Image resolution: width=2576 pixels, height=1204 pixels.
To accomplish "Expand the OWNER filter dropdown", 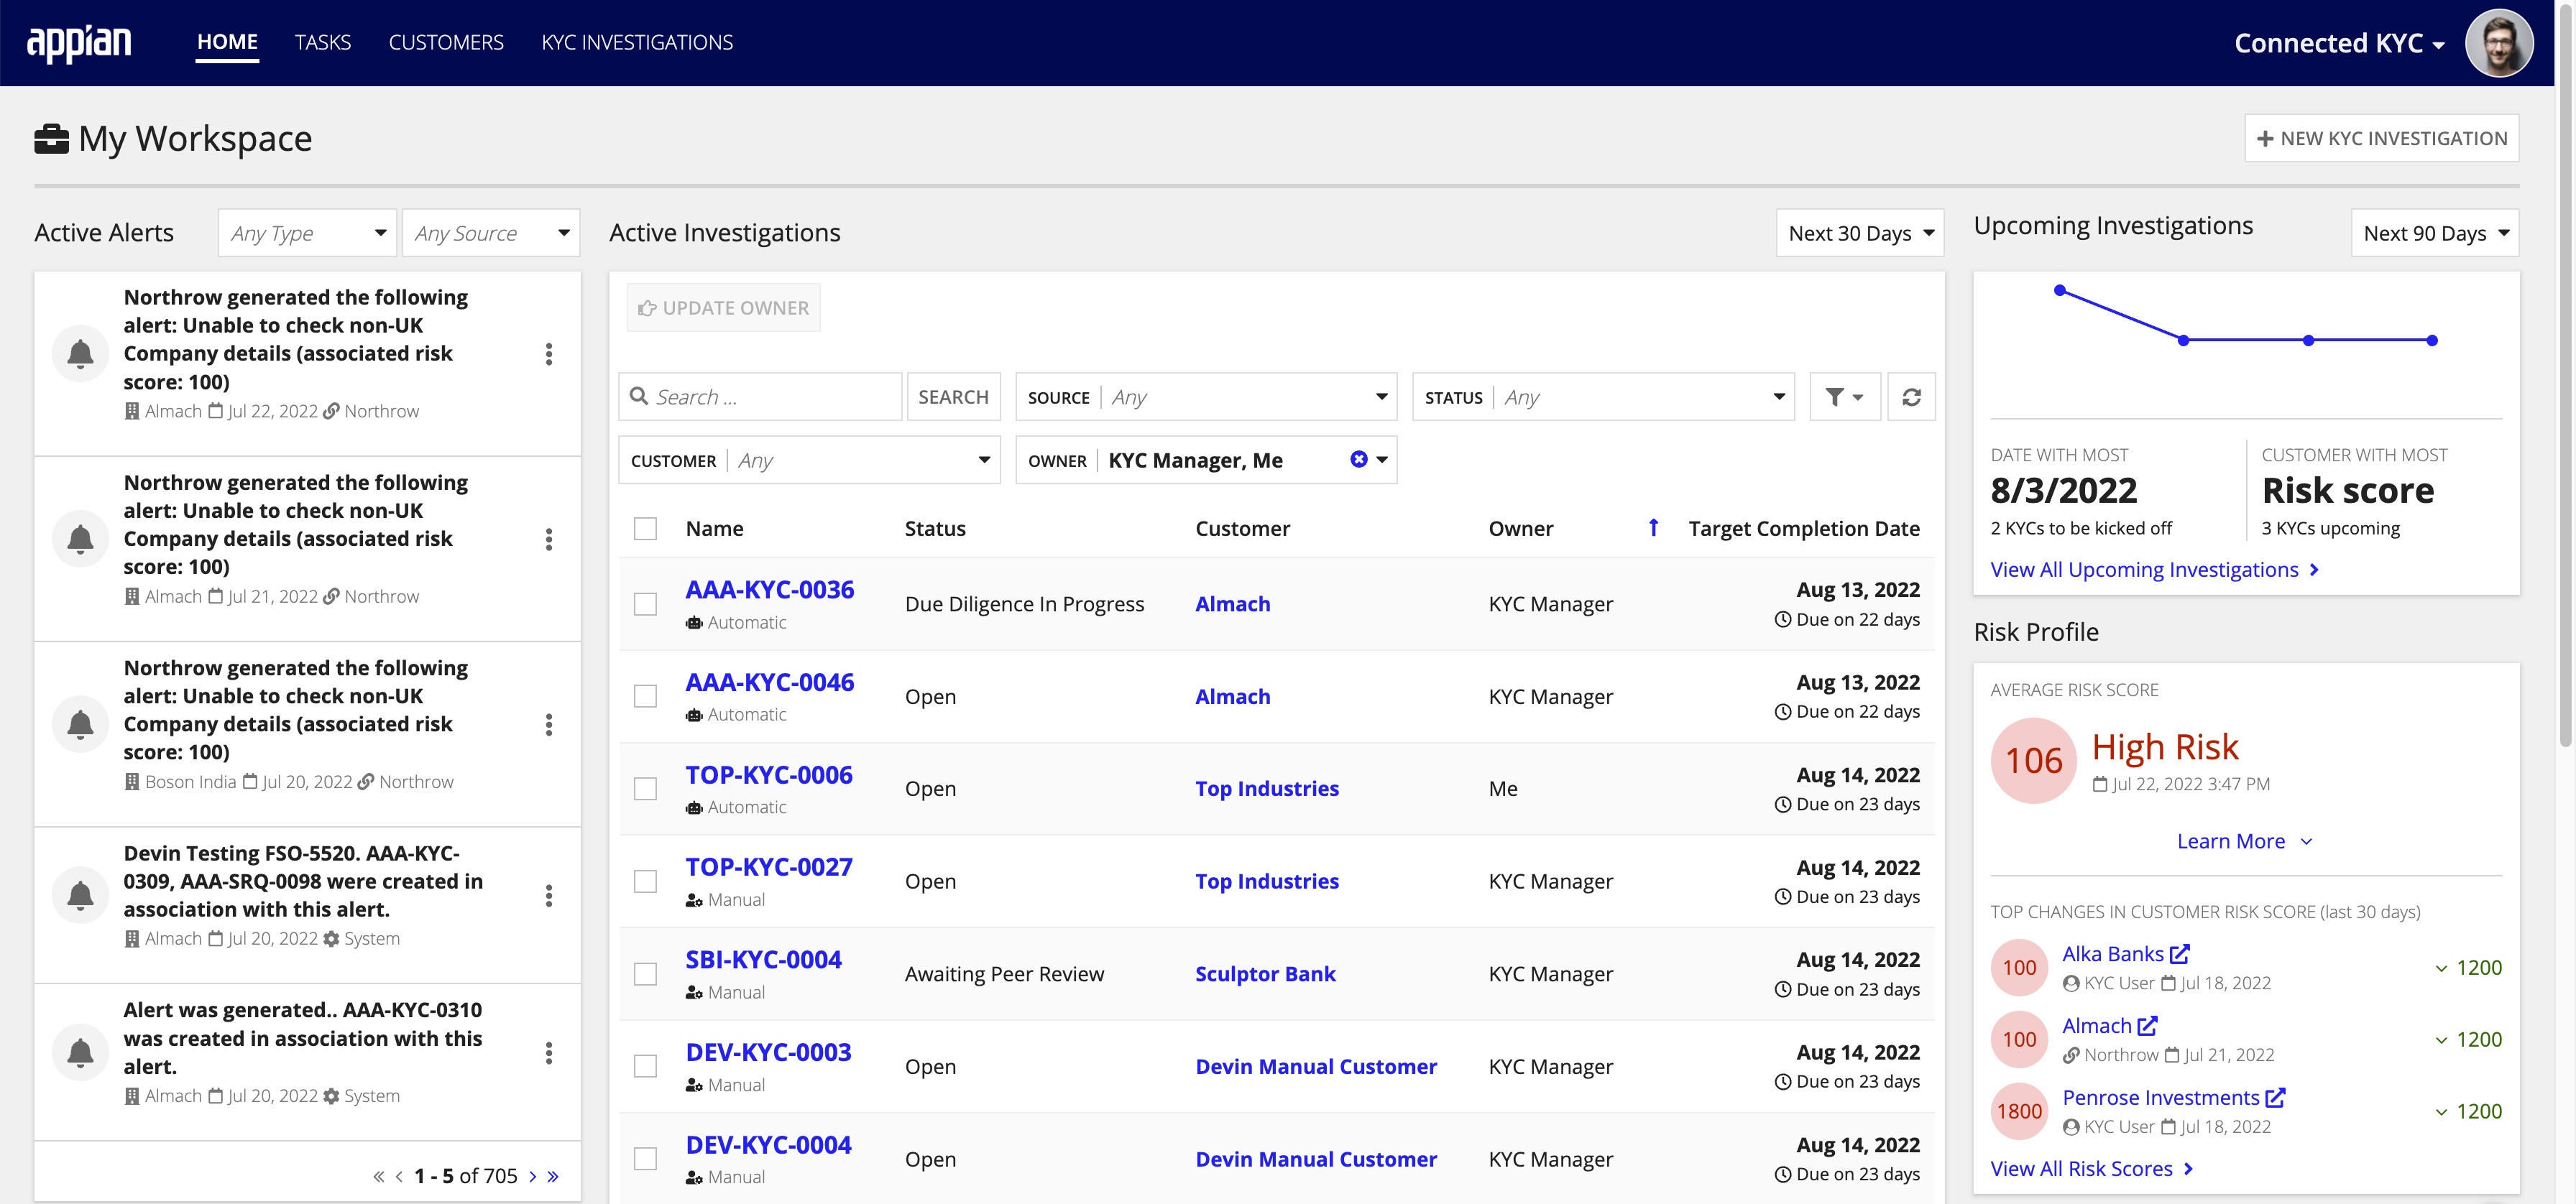I will click(1381, 460).
